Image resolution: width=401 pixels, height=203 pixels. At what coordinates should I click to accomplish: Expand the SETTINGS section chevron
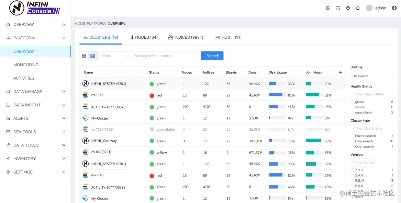tap(64, 172)
